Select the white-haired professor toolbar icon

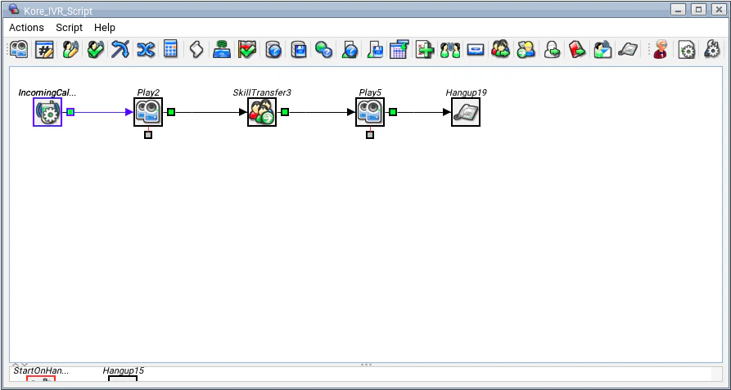coord(661,49)
